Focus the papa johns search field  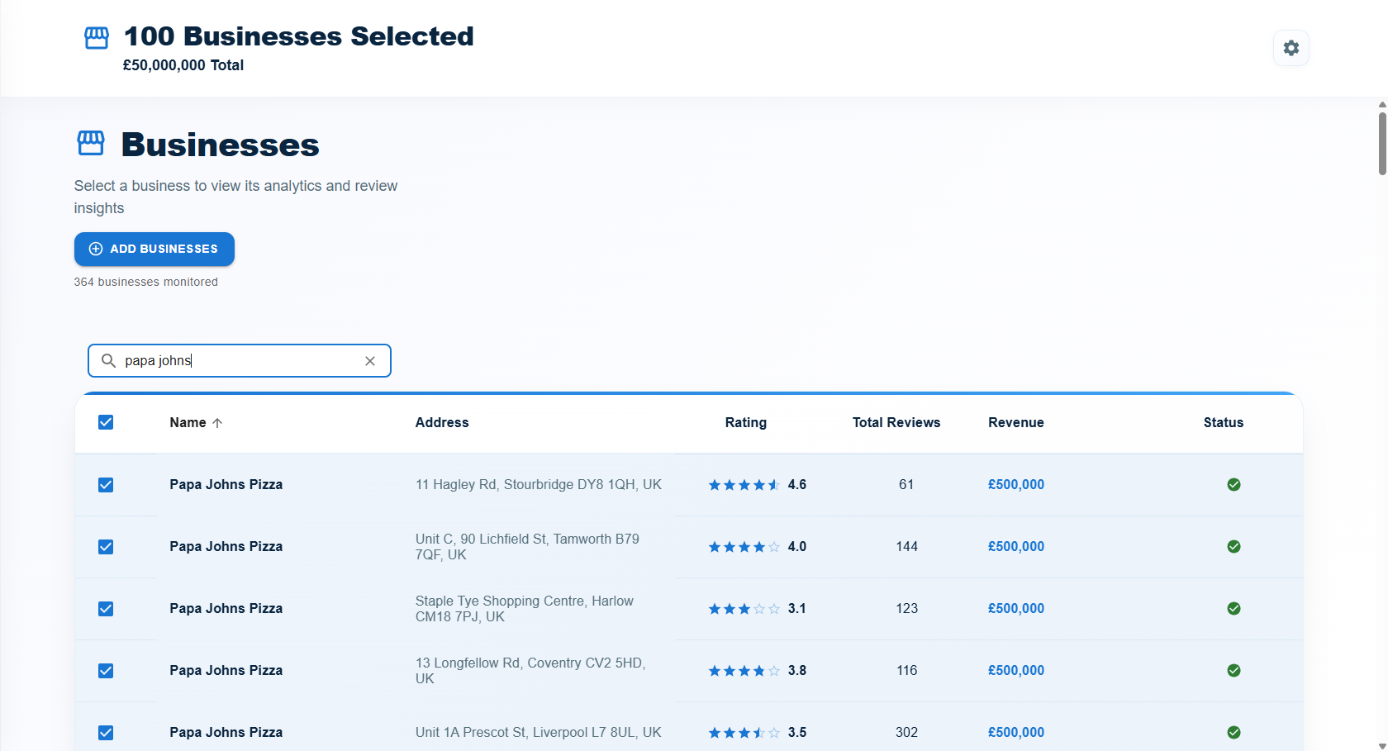click(x=240, y=361)
